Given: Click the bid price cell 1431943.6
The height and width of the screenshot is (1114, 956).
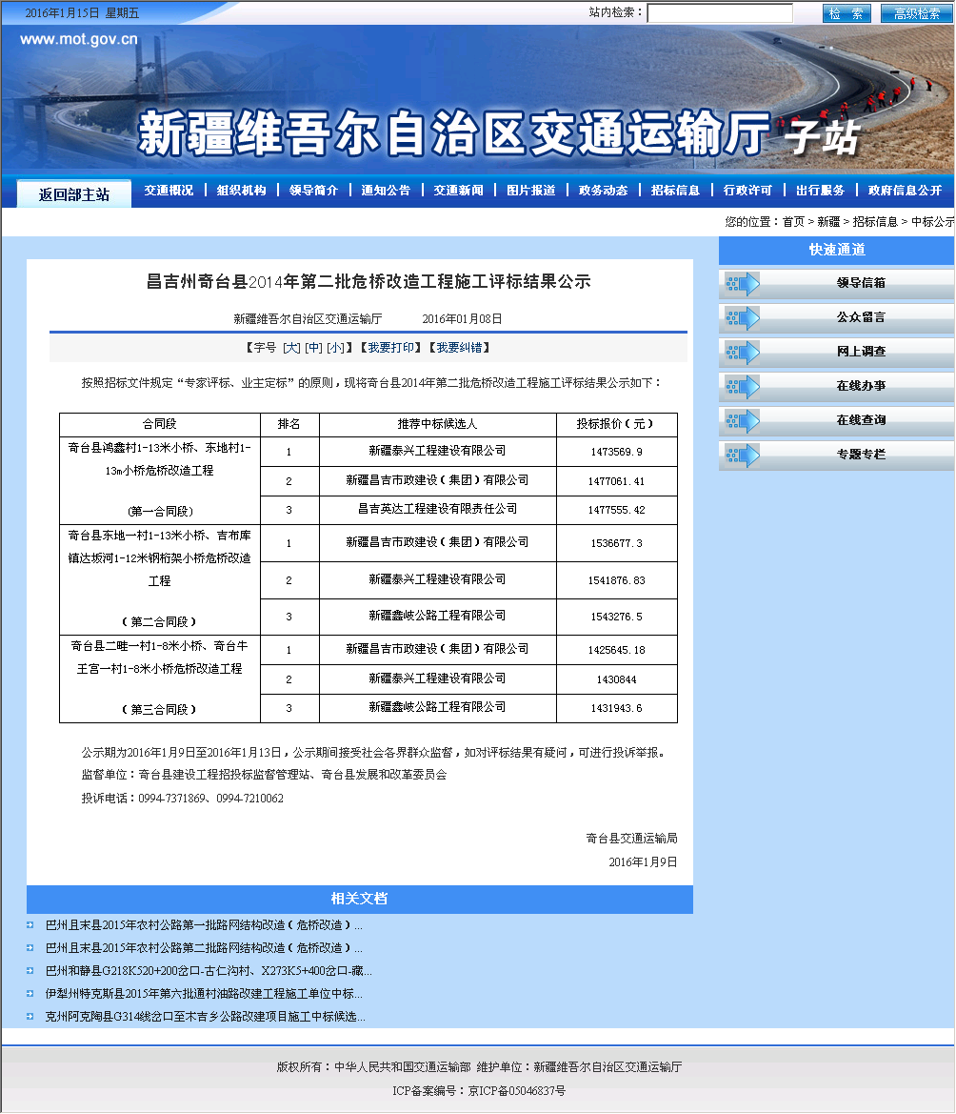Looking at the screenshot, I should (617, 708).
